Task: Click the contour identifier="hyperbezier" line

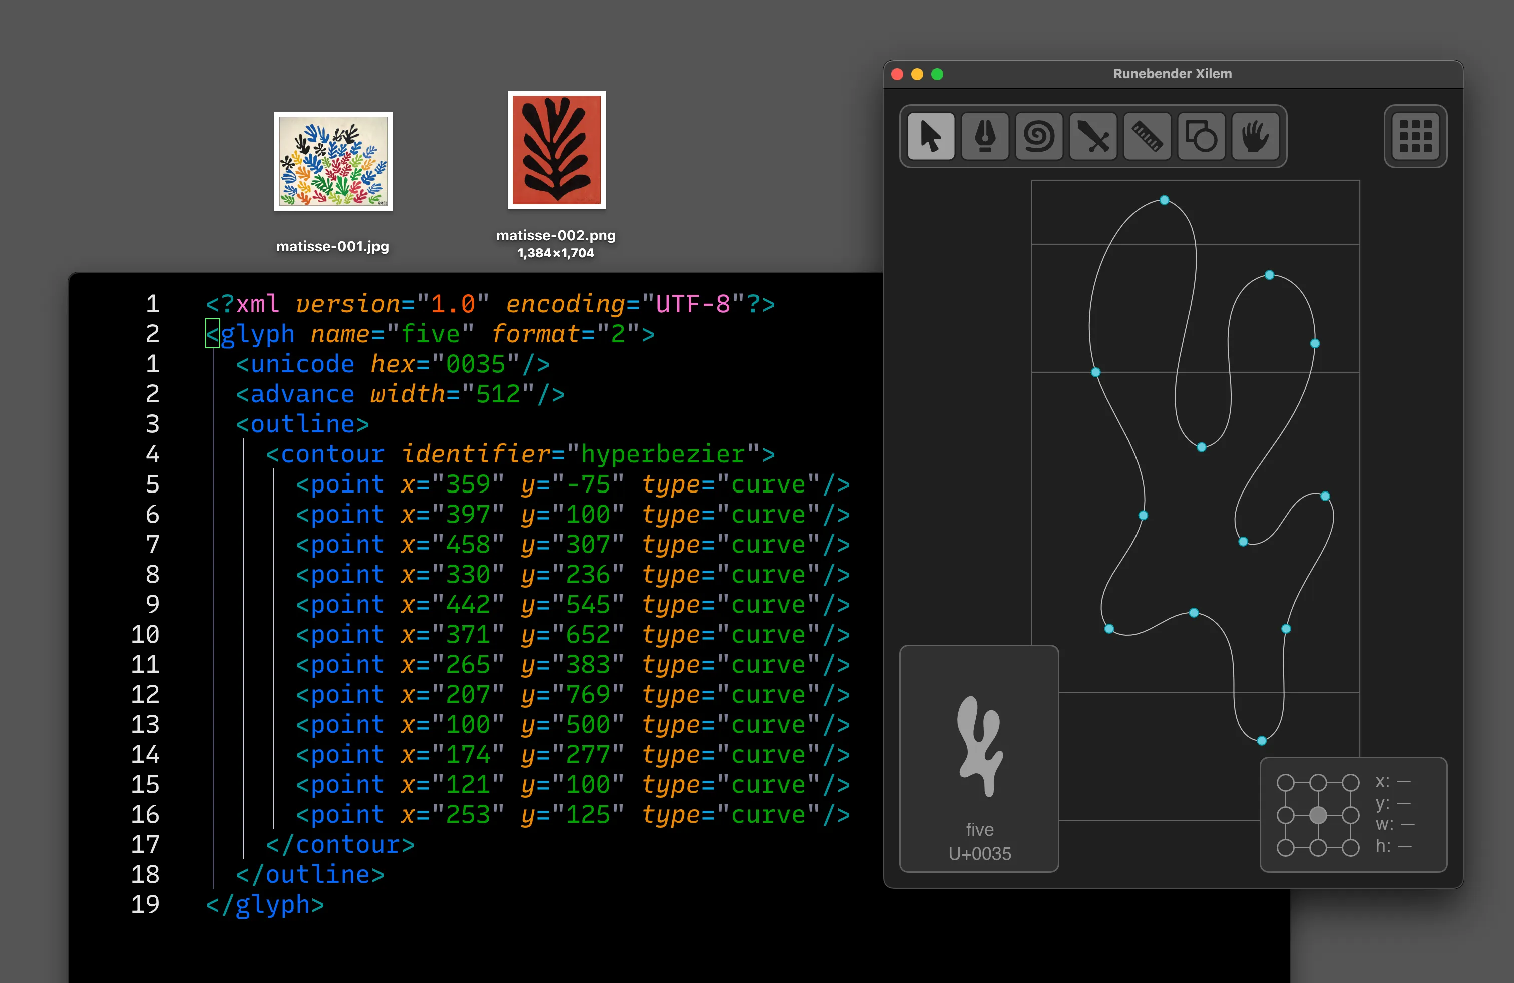Action: [x=520, y=454]
